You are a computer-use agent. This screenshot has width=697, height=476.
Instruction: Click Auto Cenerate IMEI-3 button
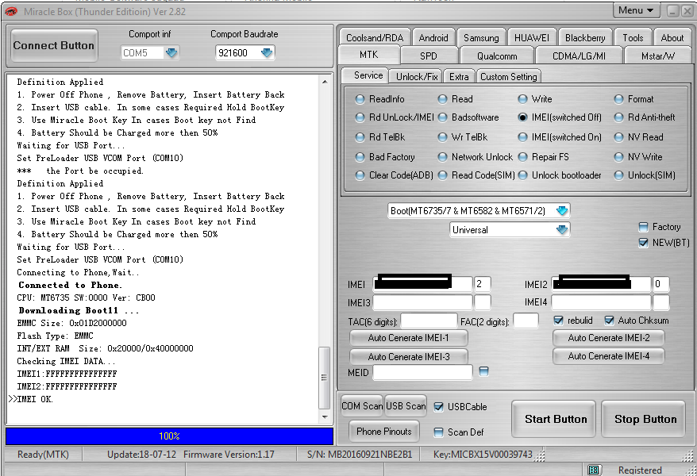click(x=409, y=356)
